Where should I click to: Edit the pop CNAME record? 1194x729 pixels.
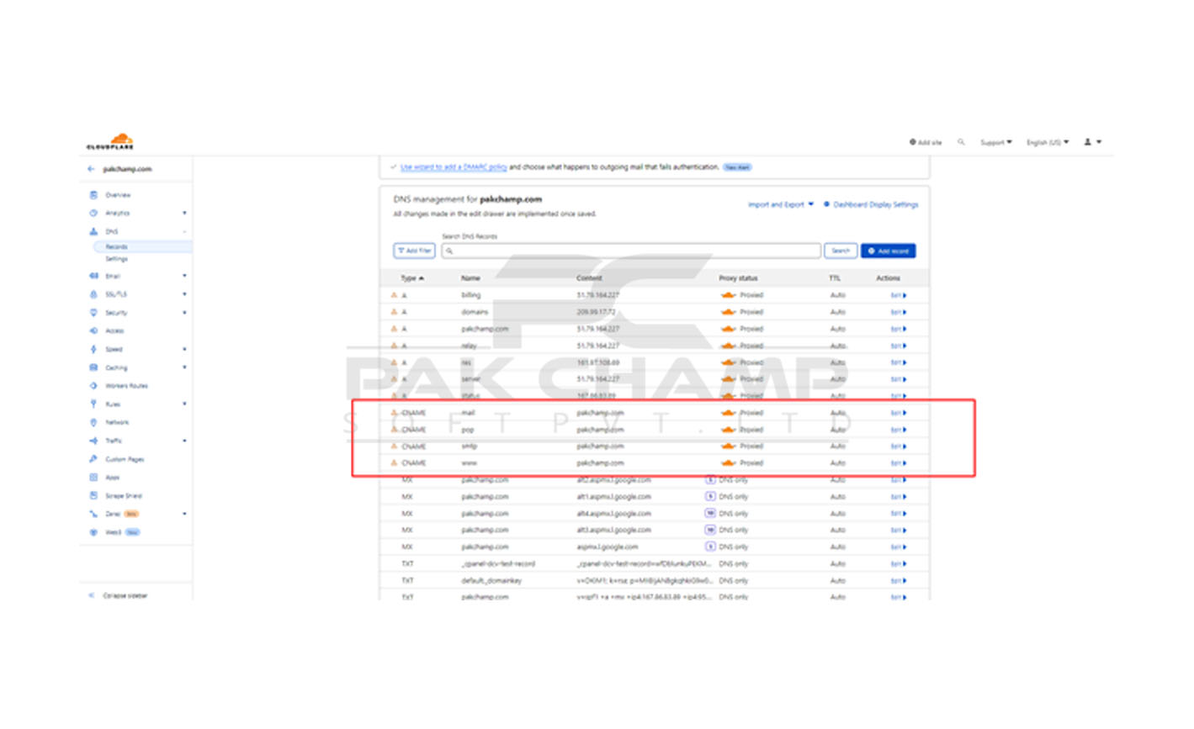(899, 430)
